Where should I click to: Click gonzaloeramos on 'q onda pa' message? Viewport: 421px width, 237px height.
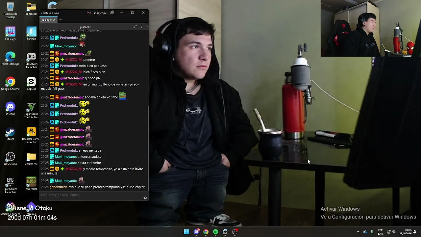(x=72, y=78)
